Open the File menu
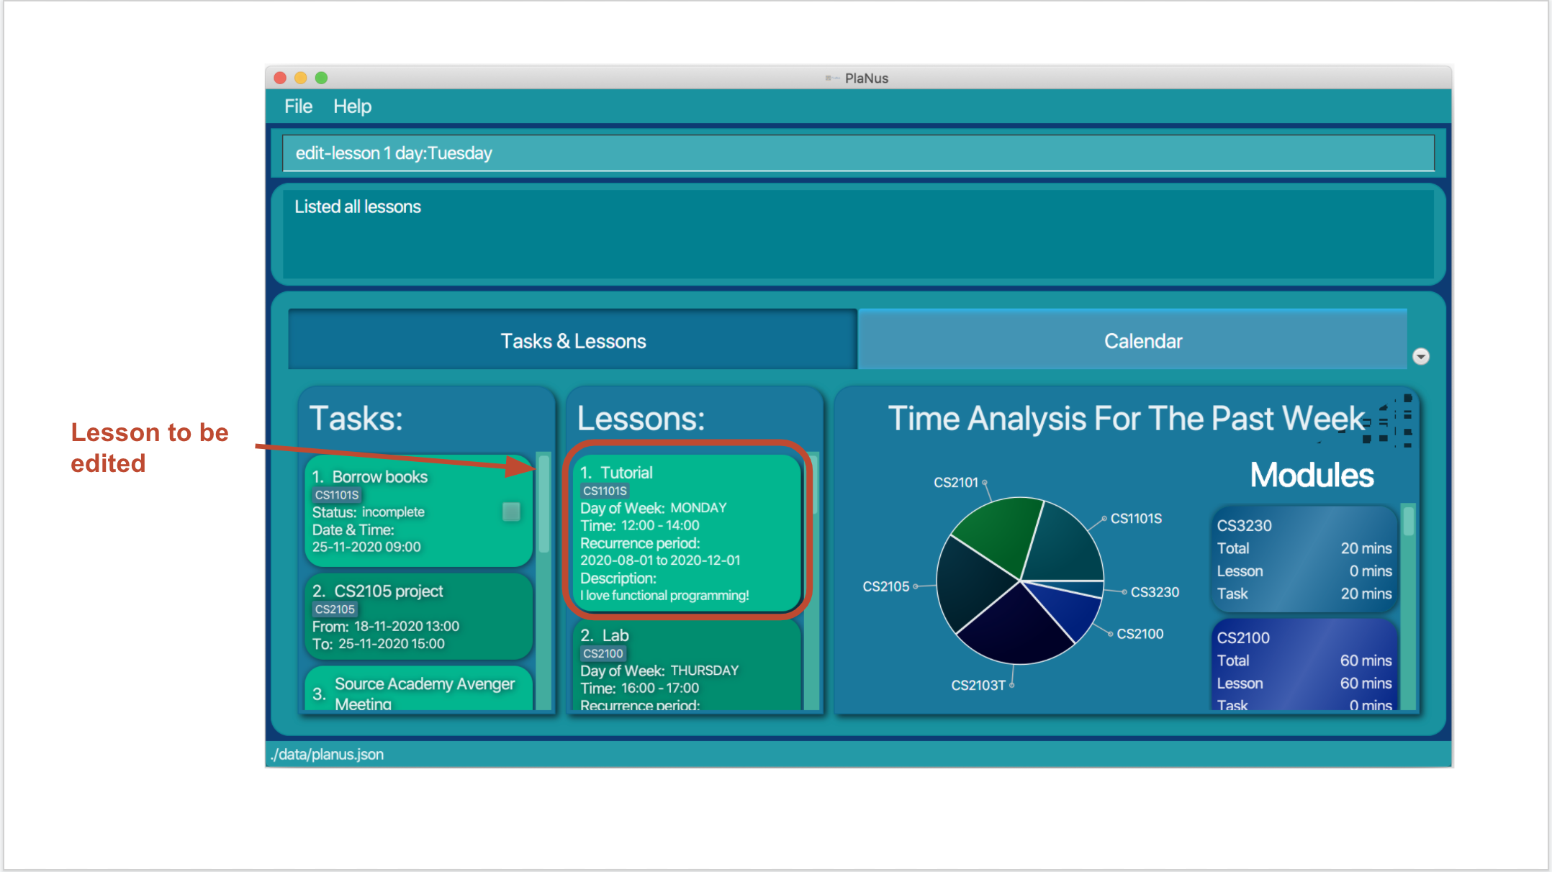Screen dimensions: 1552x872 coord(298,106)
